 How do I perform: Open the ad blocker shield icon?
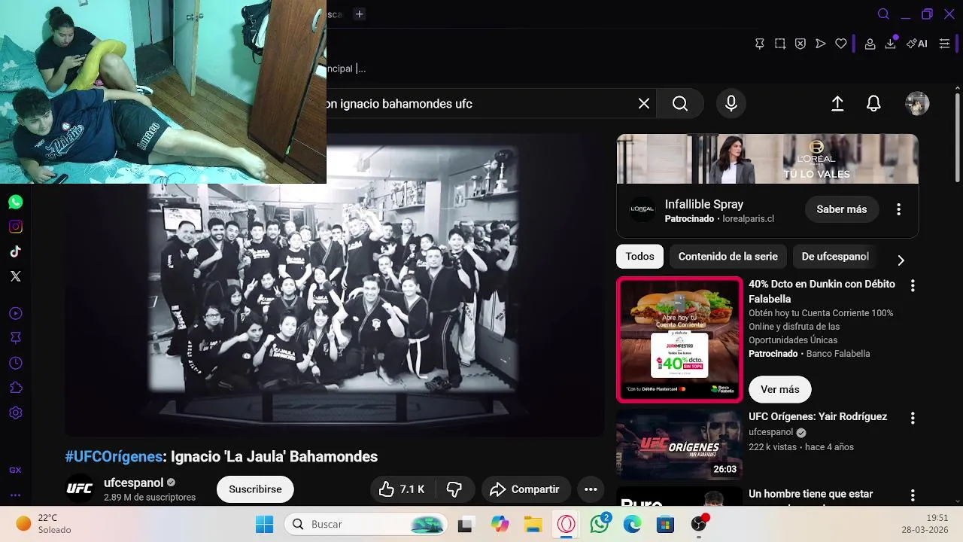pyautogui.click(x=800, y=44)
